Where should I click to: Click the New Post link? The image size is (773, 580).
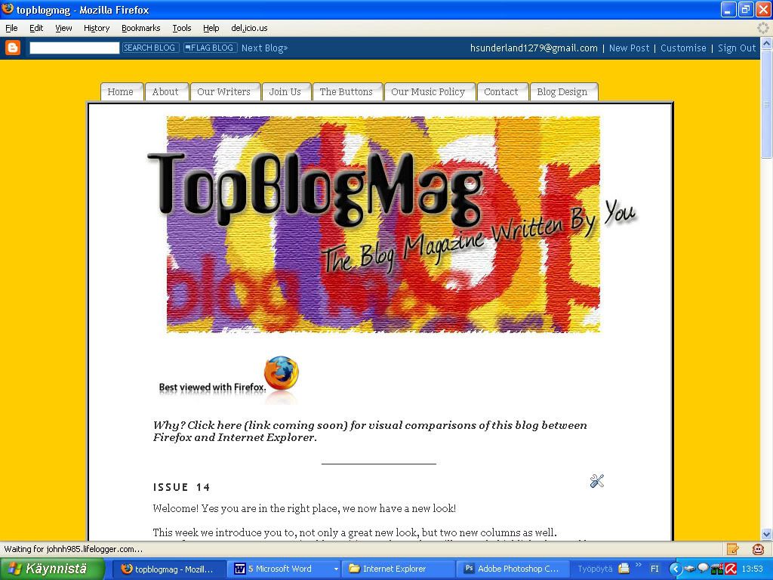tap(629, 48)
